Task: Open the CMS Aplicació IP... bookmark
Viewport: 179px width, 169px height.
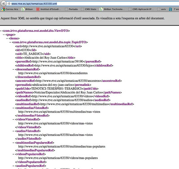Action: coord(141,9)
